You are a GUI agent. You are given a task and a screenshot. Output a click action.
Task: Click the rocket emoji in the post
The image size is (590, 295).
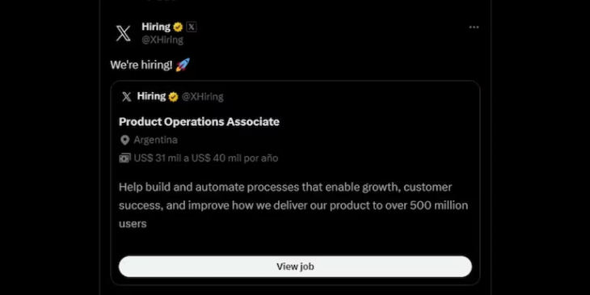coord(183,65)
